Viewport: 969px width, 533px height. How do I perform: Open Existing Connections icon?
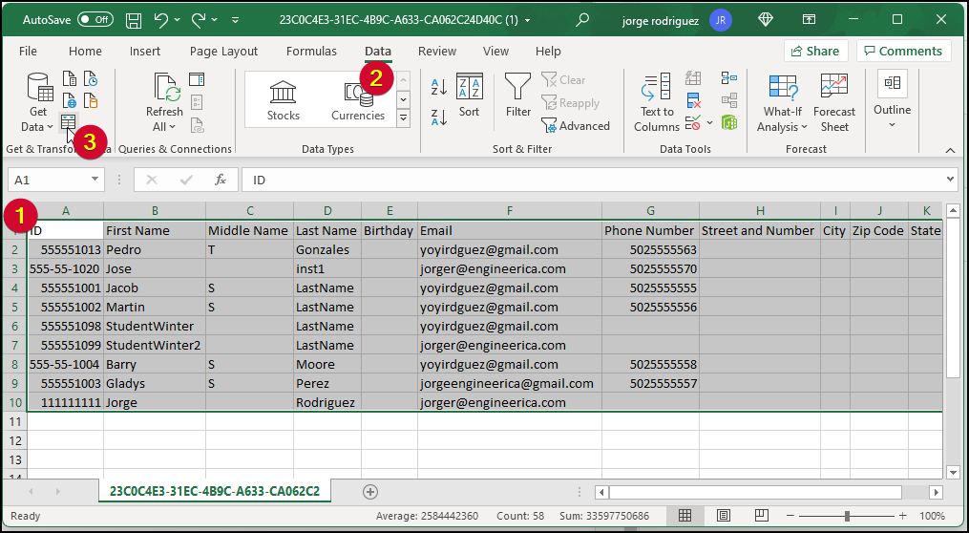pyautogui.click(x=91, y=100)
